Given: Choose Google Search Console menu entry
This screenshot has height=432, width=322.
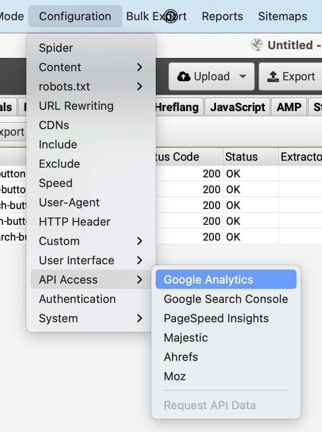Looking at the screenshot, I should coord(226,299).
